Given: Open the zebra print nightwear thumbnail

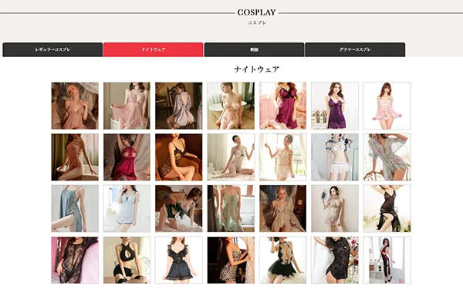Looking at the screenshot, I should (231, 261).
